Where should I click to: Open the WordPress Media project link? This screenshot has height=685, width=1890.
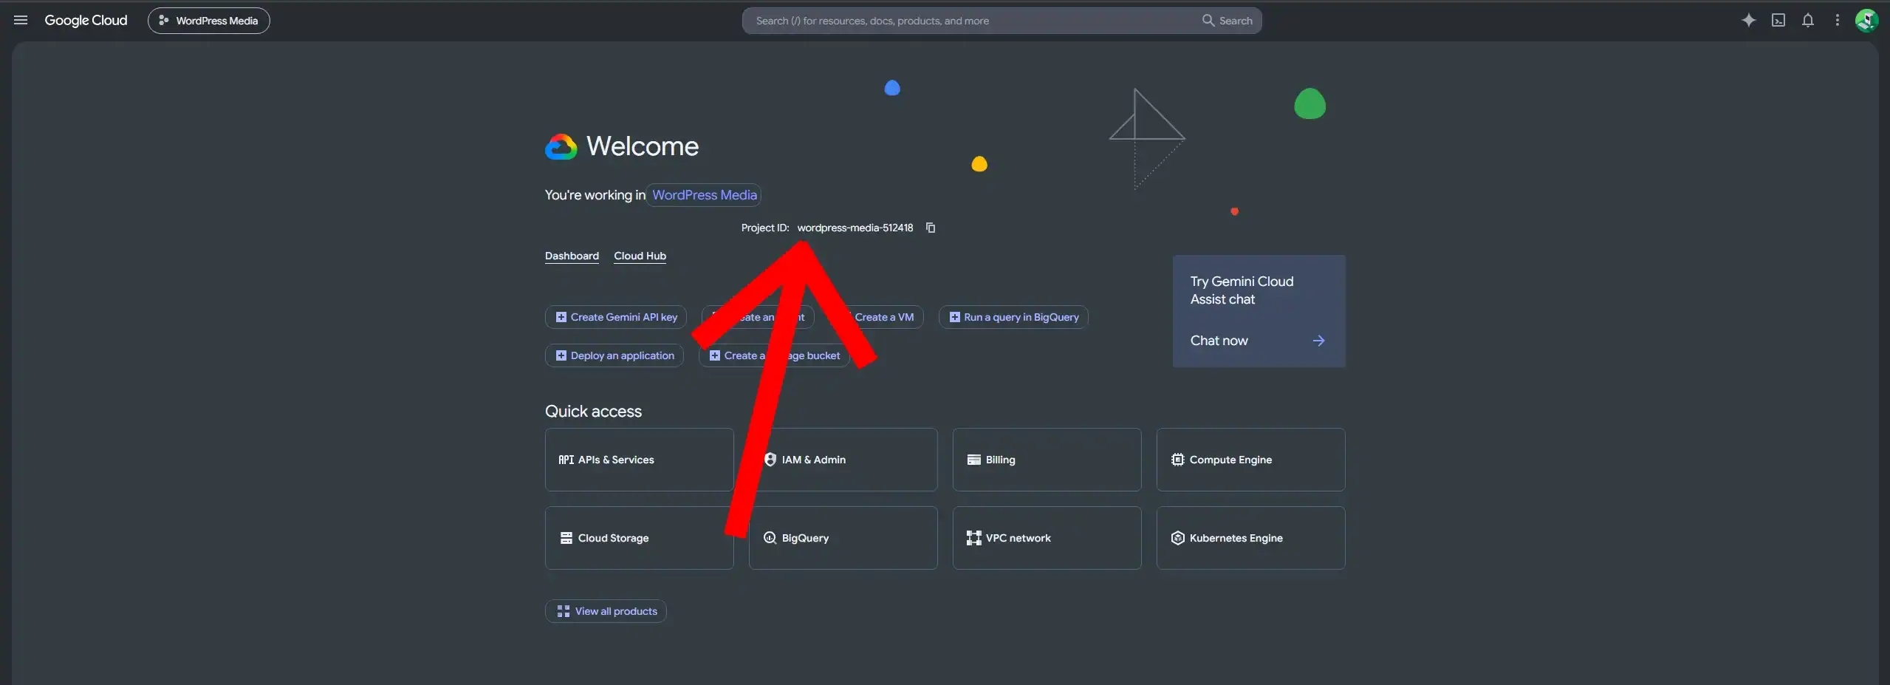705,195
